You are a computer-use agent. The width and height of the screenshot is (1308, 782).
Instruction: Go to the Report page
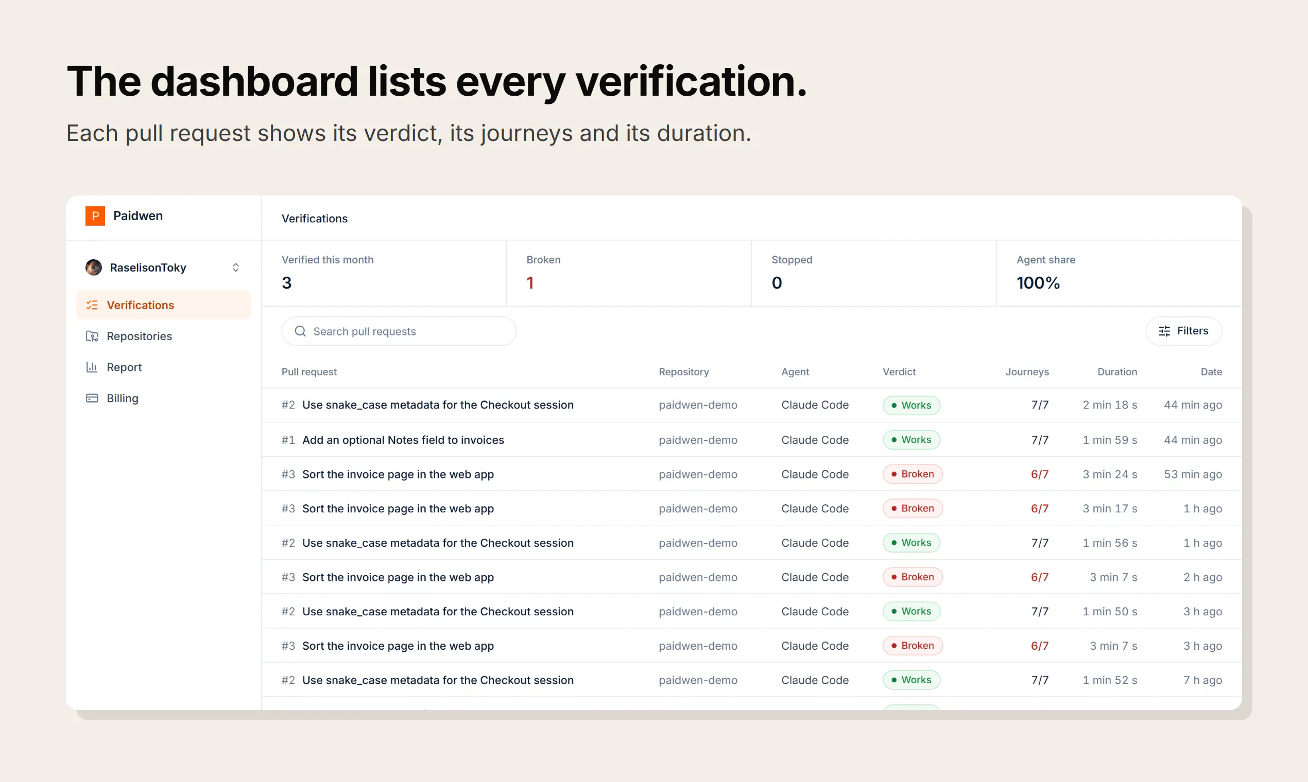point(164,367)
